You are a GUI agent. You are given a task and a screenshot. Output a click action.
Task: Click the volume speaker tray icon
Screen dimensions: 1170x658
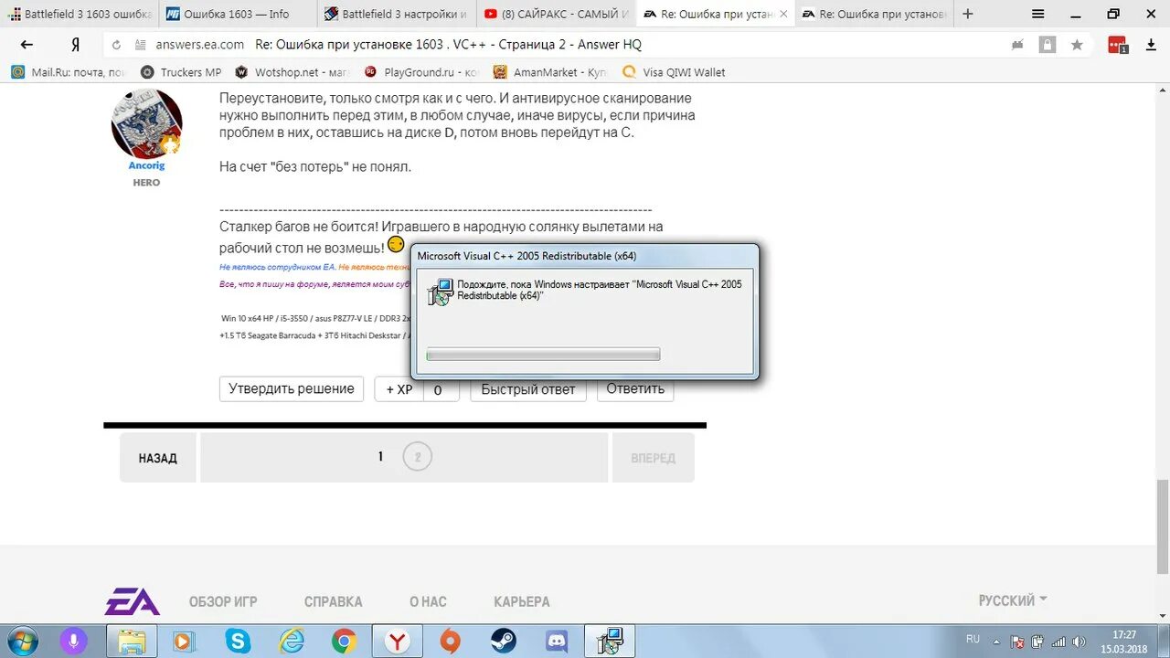[x=1080, y=642]
